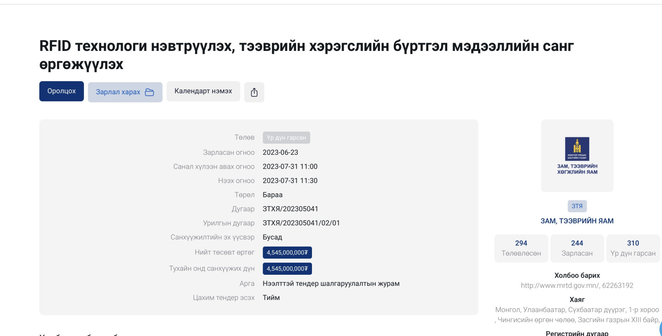Open the ЗАМ, ТЭЭВРИЙН ЯАМ organization link
This screenshot has height=336, width=662.
[x=577, y=221]
